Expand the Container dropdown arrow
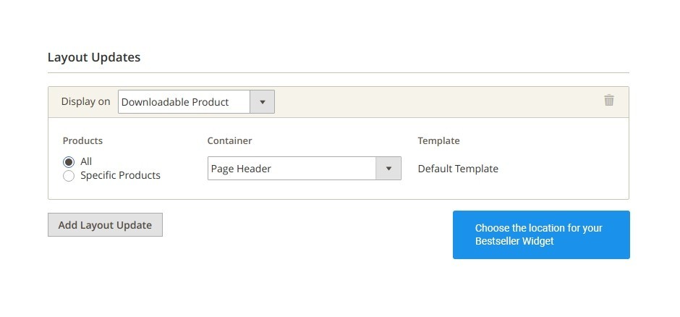This screenshot has height=317, width=680. [388, 168]
